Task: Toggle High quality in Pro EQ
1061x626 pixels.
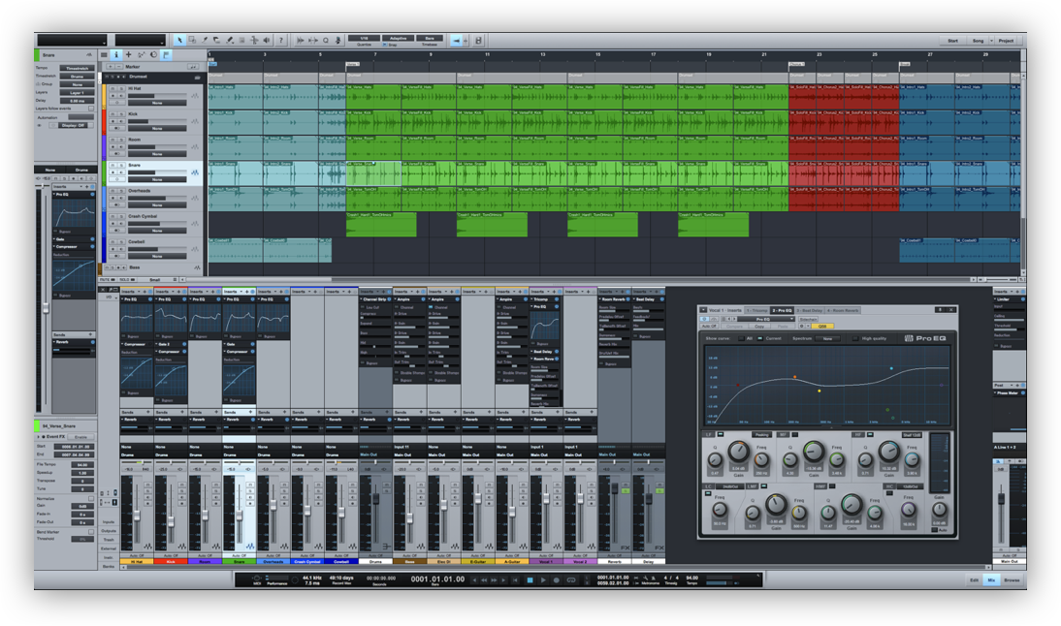Action: (x=855, y=338)
